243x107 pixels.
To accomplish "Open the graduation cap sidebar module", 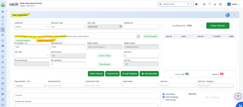I will [x=3, y=24].
